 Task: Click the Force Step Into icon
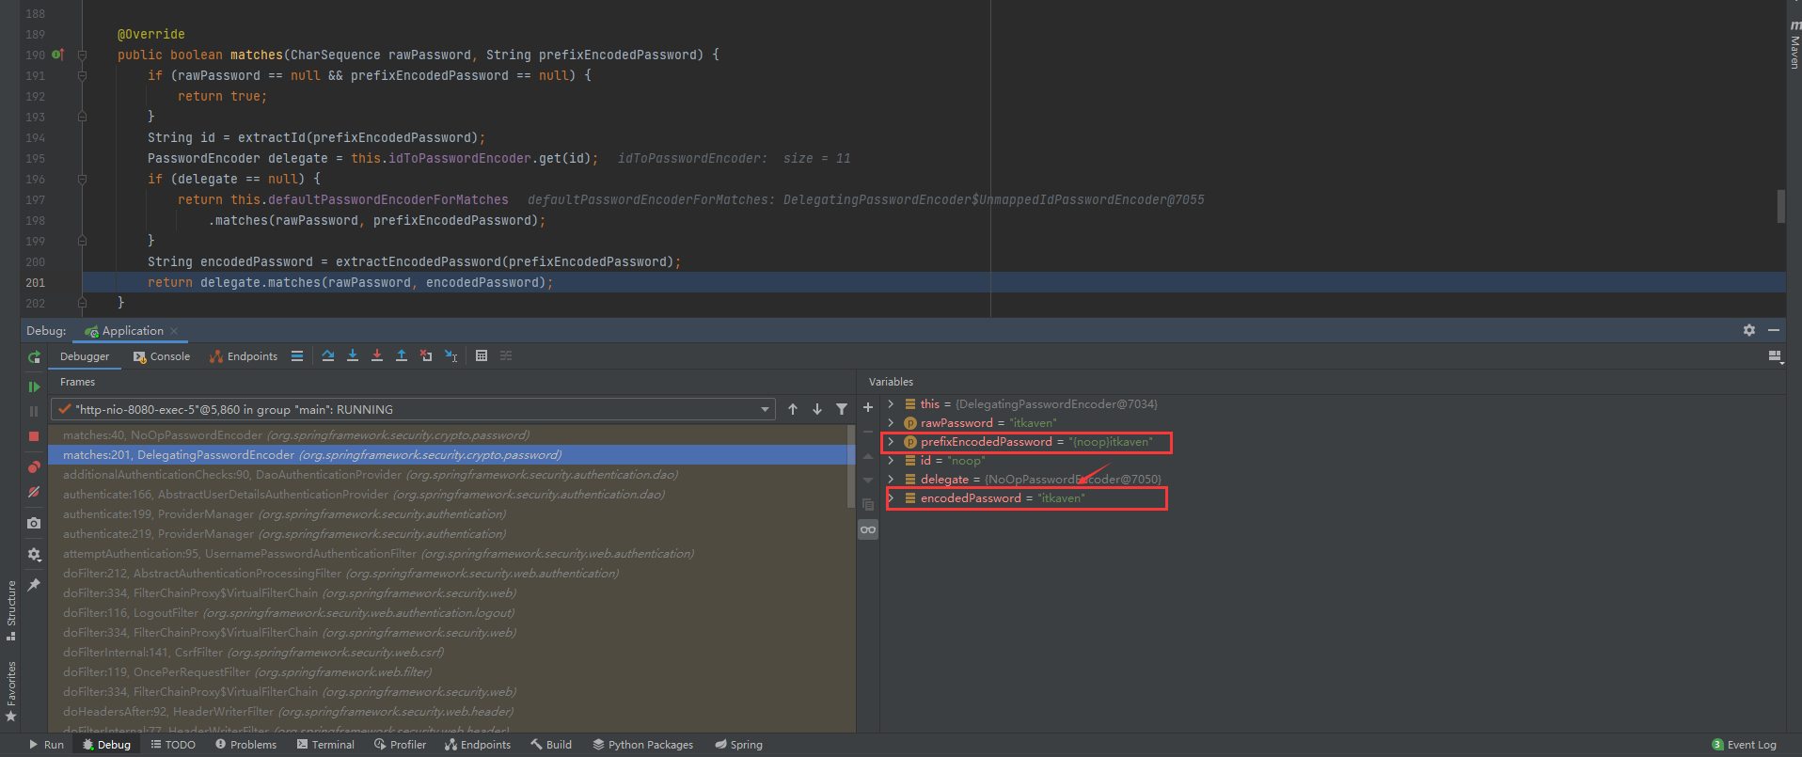tap(377, 356)
